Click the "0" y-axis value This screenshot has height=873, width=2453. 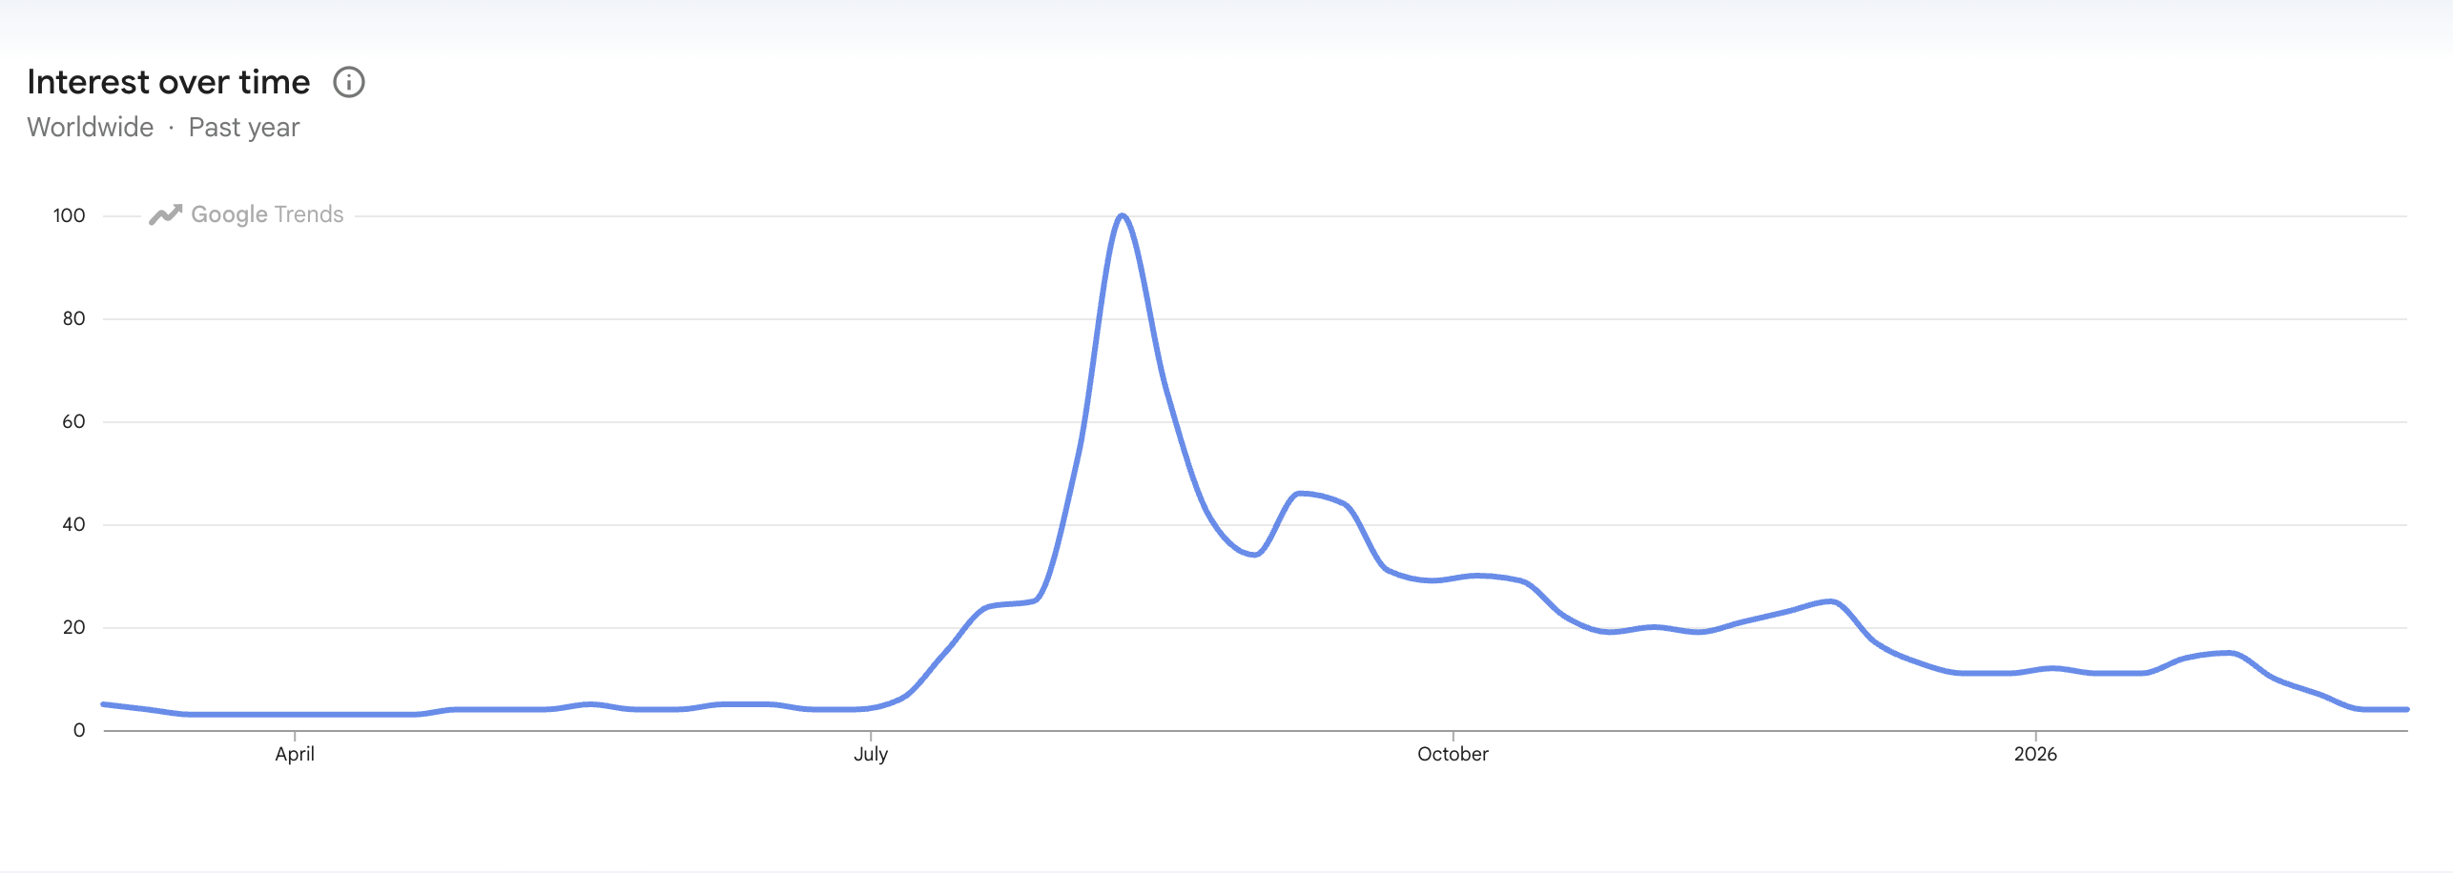pos(79,731)
